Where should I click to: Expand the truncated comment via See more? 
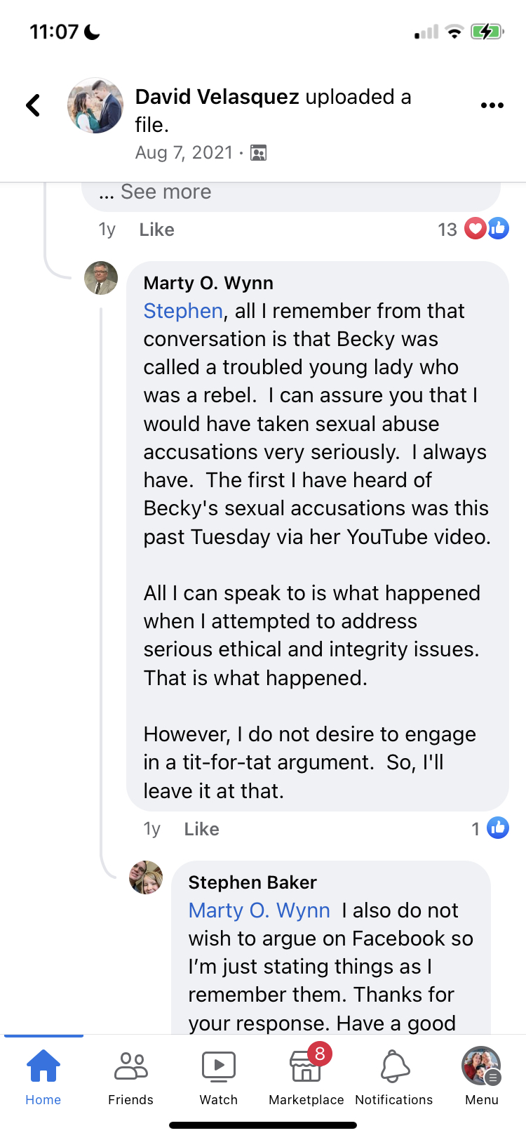pyautogui.click(x=166, y=192)
